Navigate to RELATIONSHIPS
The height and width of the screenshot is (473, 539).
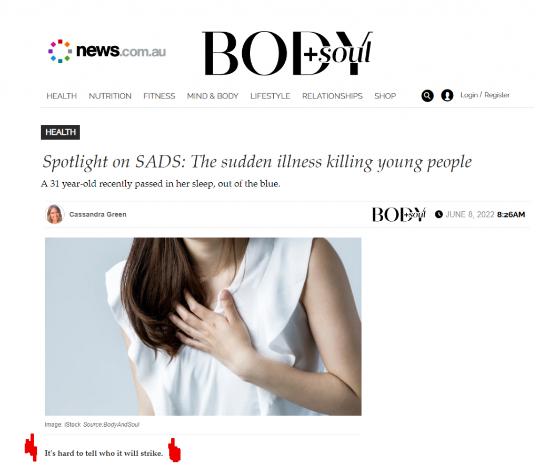[333, 96]
